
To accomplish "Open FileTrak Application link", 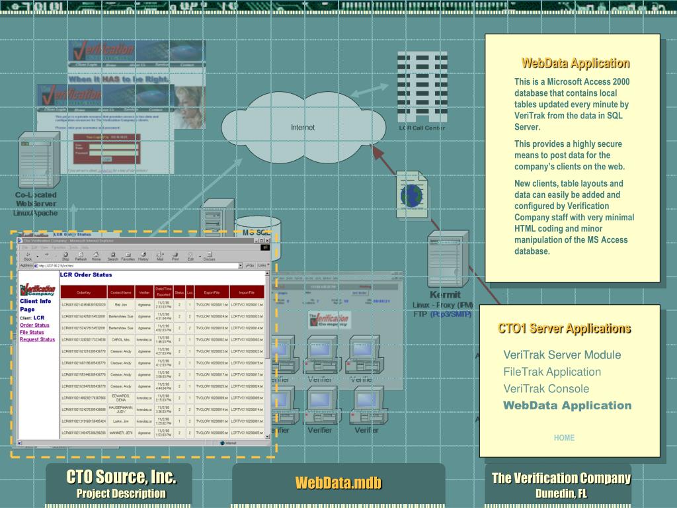I will coord(552,372).
